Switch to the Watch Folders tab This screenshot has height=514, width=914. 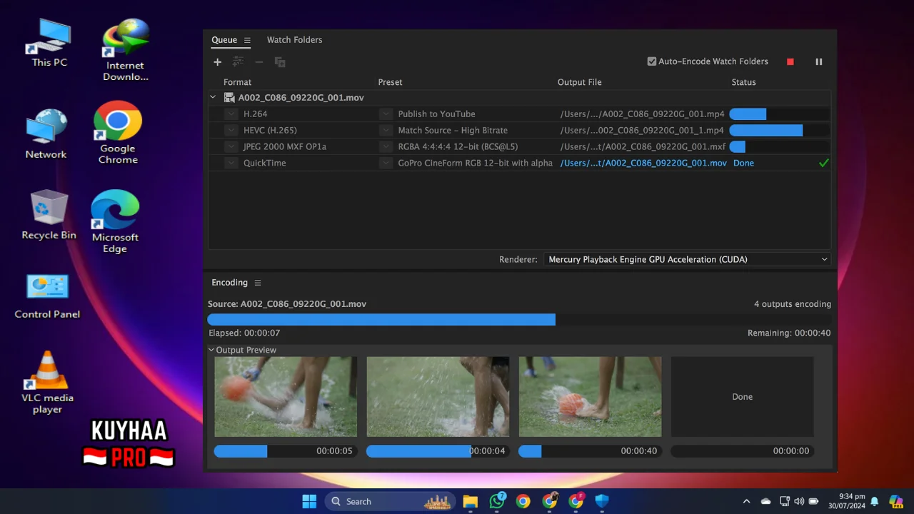point(294,40)
